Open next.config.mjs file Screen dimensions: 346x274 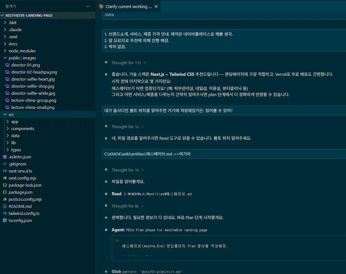click(22, 178)
